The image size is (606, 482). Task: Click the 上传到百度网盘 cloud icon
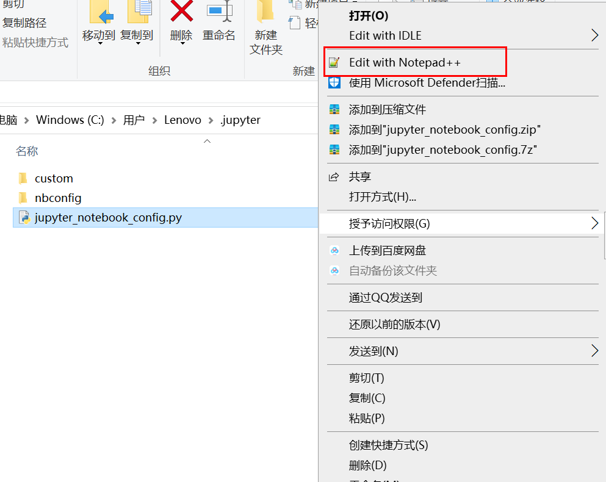point(334,250)
